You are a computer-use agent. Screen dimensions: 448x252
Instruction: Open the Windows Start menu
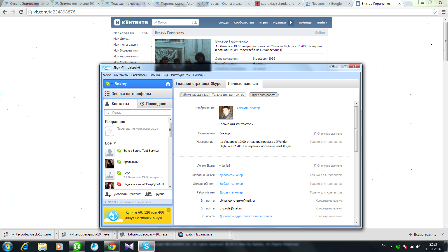pyautogui.click(x=8, y=246)
